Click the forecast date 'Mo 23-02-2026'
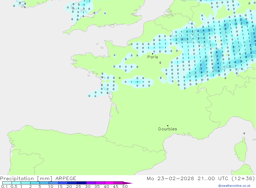 coord(170,178)
